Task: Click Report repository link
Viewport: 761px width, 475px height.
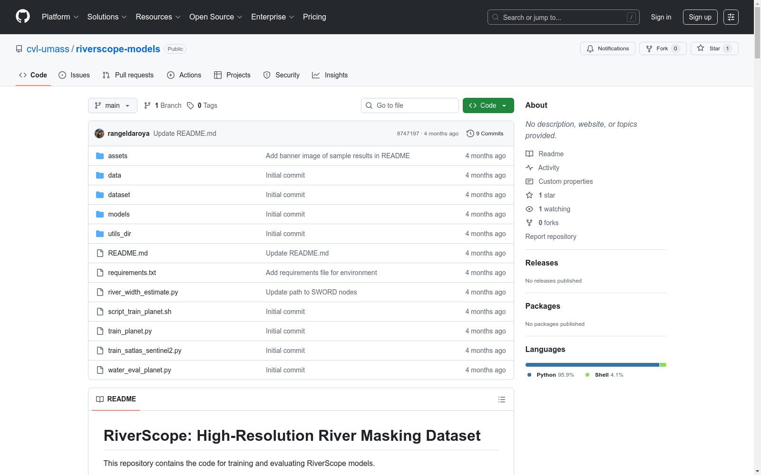Action: pyautogui.click(x=551, y=237)
